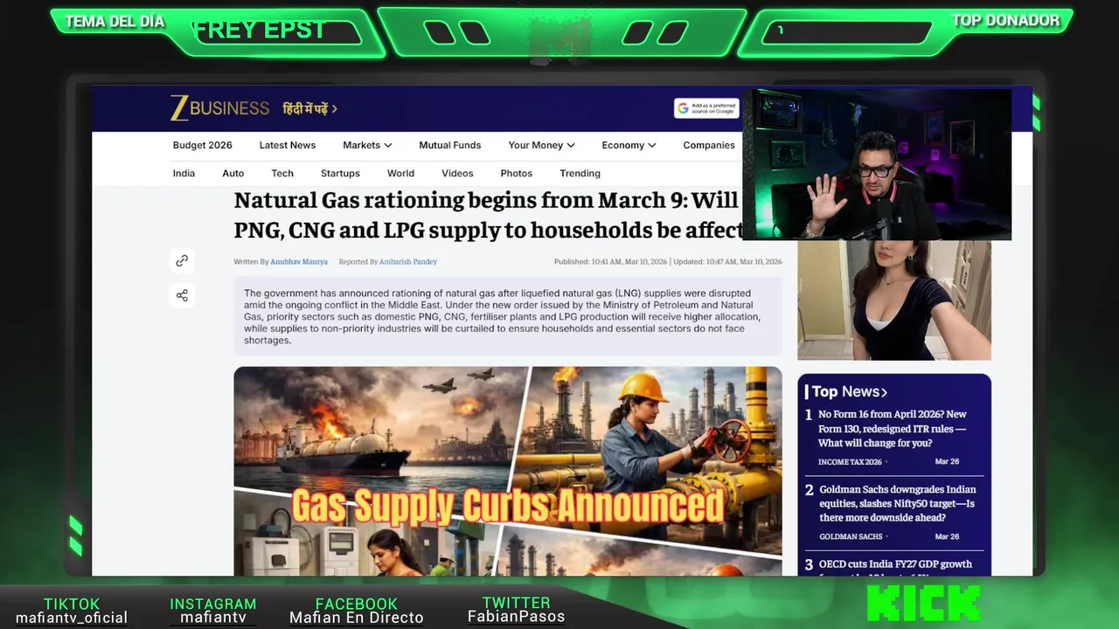Open Goldman Sachs downgrades Indian equities story

pos(897,503)
